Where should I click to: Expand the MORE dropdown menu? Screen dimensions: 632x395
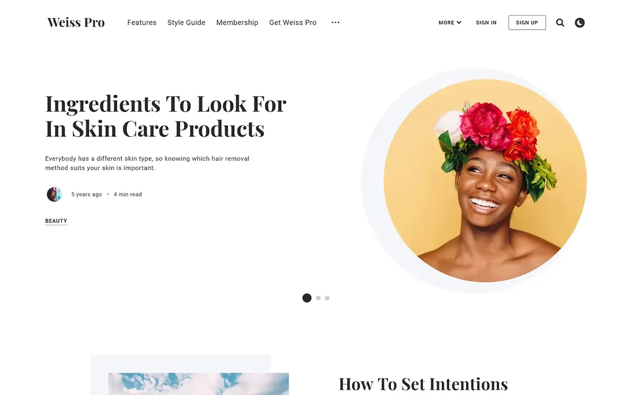coord(450,23)
